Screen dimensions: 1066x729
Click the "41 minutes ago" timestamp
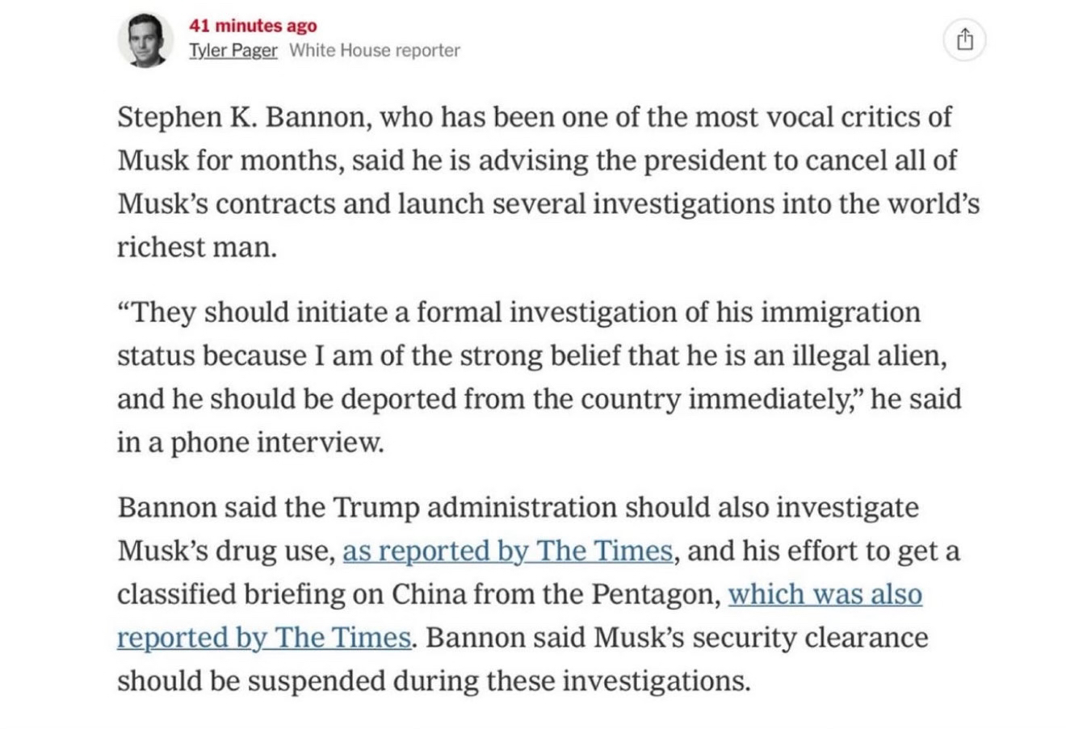(253, 26)
